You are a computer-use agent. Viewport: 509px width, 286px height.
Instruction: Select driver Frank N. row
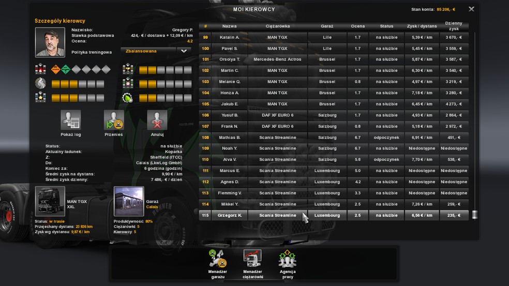pyautogui.click(x=334, y=126)
